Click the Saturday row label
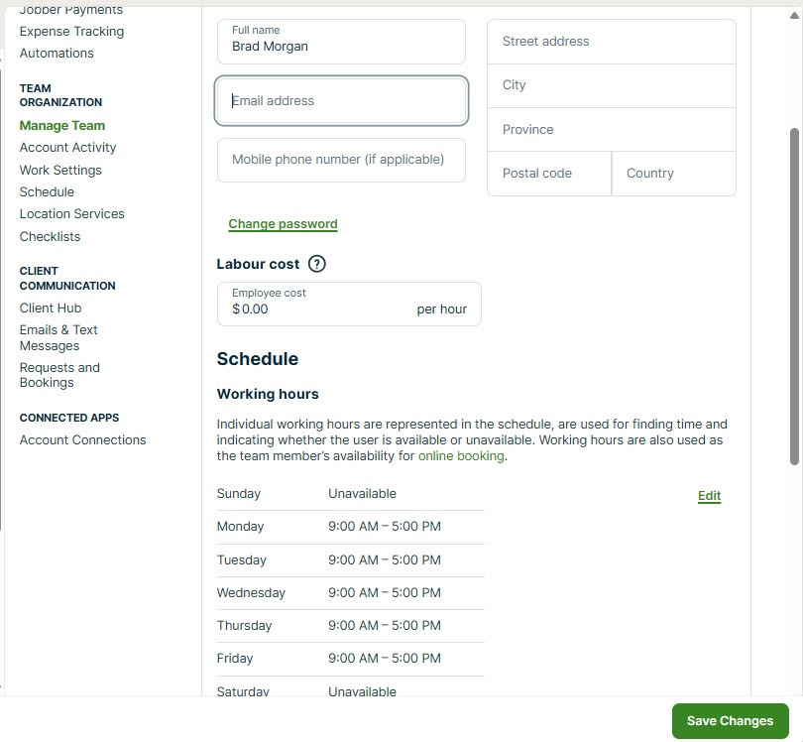The height and width of the screenshot is (742, 803). (x=243, y=691)
